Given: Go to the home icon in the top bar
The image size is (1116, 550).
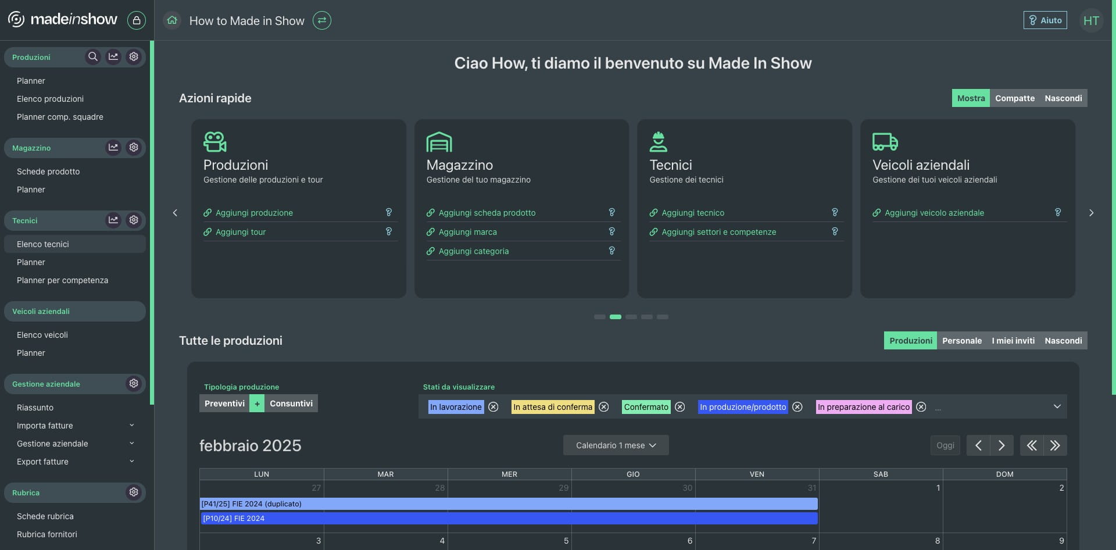Looking at the screenshot, I should click(172, 20).
